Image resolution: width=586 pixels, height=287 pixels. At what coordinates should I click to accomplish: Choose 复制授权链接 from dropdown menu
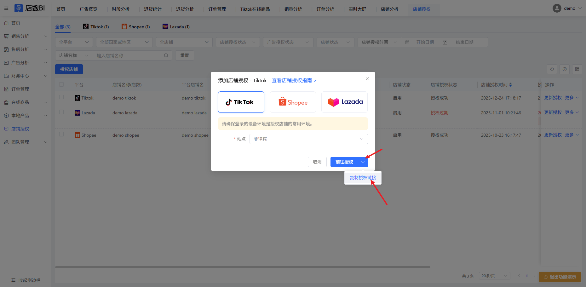[x=363, y=178]
